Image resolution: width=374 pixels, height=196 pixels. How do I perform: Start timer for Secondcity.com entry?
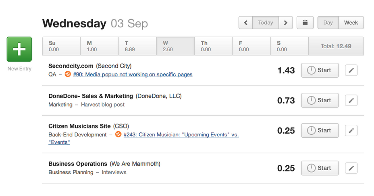320,70
